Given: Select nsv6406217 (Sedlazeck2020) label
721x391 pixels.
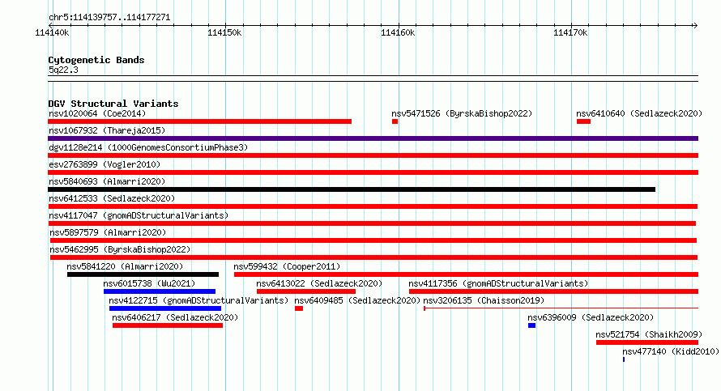Looking at the screenshot, I should tap(175, 317).
